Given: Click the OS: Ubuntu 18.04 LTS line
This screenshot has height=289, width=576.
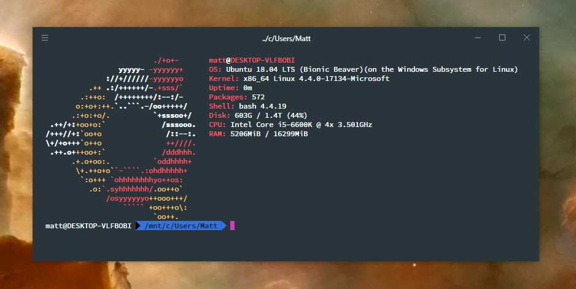Looking at the screenshot, I should point(364,69).
